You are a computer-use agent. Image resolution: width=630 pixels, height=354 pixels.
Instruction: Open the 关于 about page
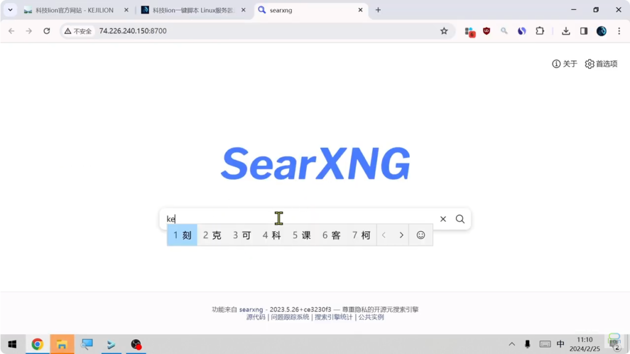(565, 64)
